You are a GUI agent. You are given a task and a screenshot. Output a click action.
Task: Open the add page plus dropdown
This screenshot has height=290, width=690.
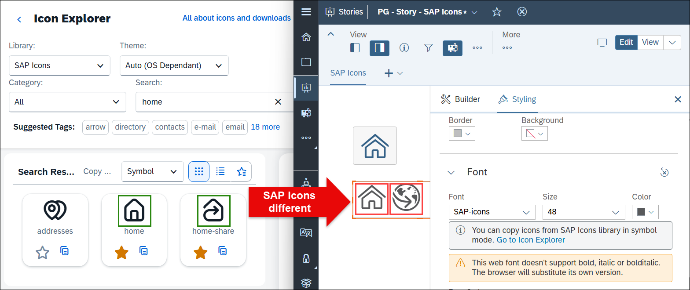393,73
